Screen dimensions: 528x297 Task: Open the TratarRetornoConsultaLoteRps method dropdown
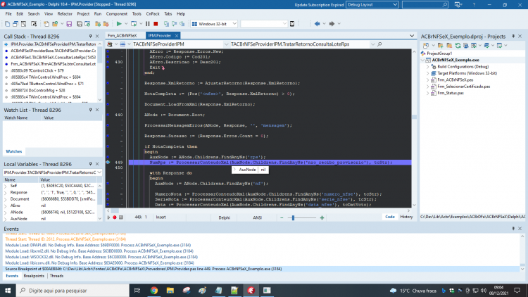[372, 44]
